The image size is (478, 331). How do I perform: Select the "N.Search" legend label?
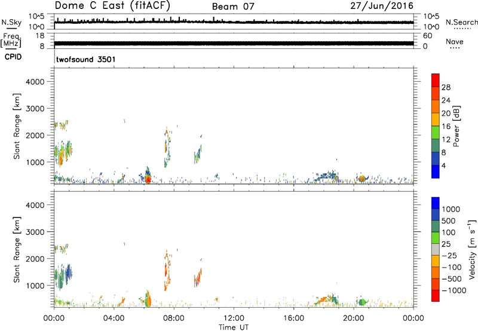pyautogui.click(x=461, y=22)
